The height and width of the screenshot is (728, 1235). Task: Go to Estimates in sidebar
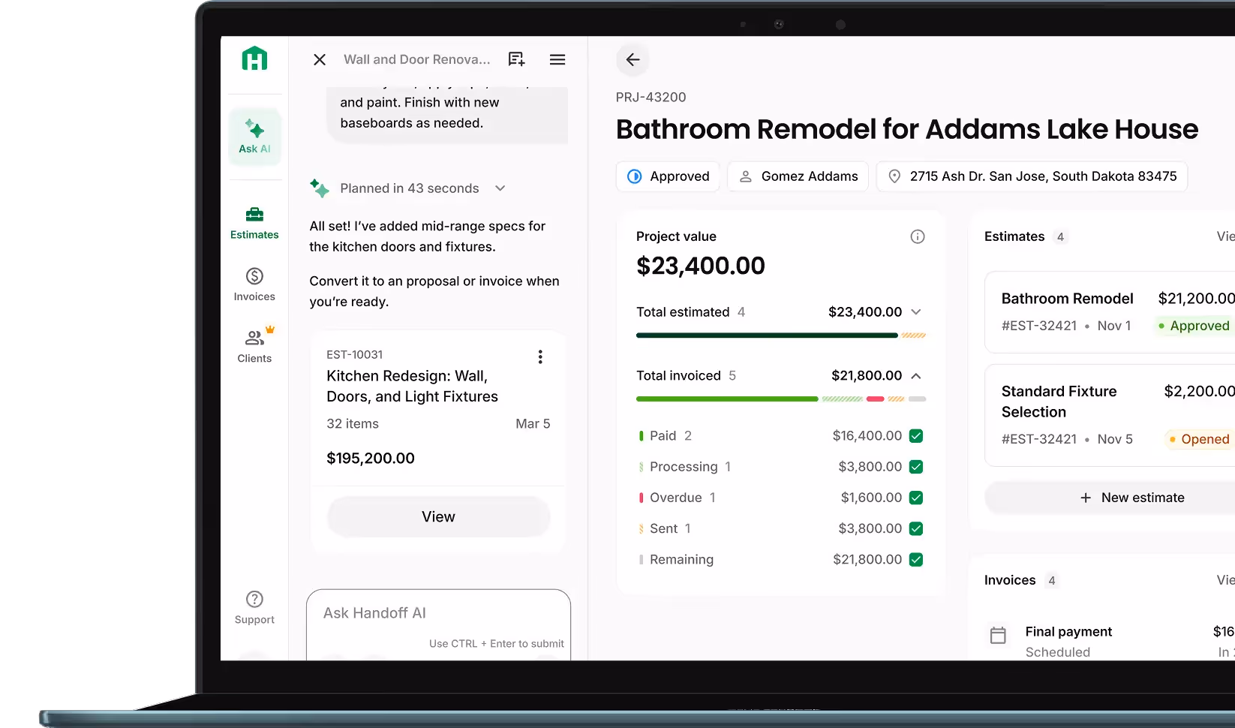pyautogui.click(x=254, y=224)
